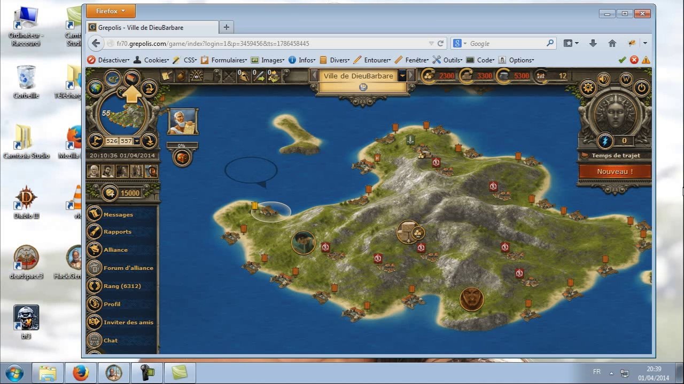
Task: Open Rapports from the sidebar
Action: pyautogui.click(x=118, y=231)
